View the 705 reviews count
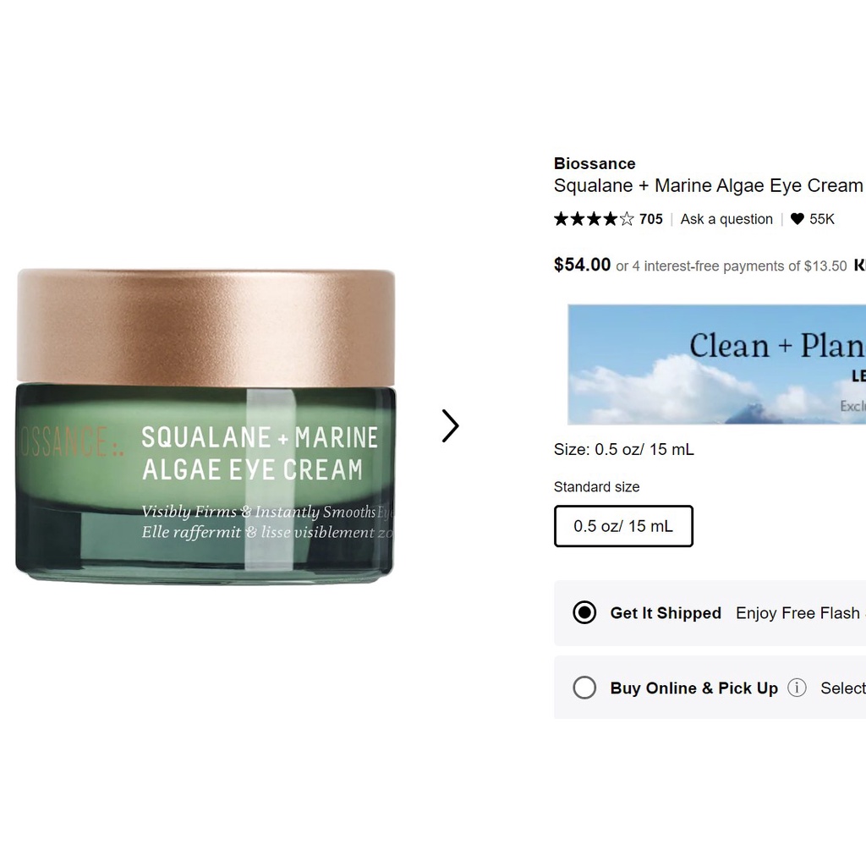The image size is (866, 866). point(651,219)
